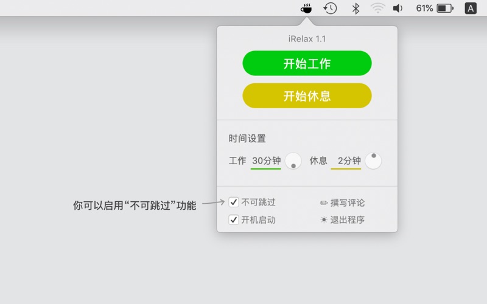Click the 休息 label in time settings
The width and height of the screenshot is (487, 304).
(318, 161)
